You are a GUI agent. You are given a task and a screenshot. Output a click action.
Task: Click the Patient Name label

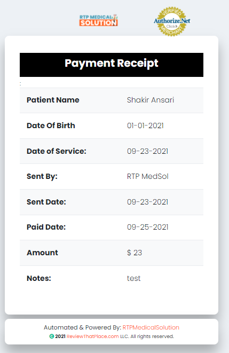click(x=53, y=100)
